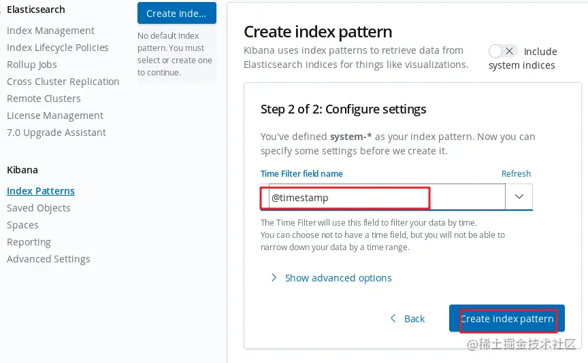Screen dimensions: 588x363
Task: Select Remote Clusters in the sidebar
Action: (44, 99)
